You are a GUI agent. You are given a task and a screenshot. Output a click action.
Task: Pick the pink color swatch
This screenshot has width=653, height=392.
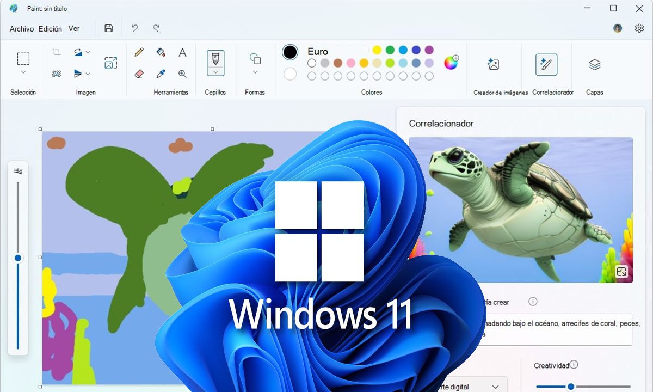[x=351, y=63]
